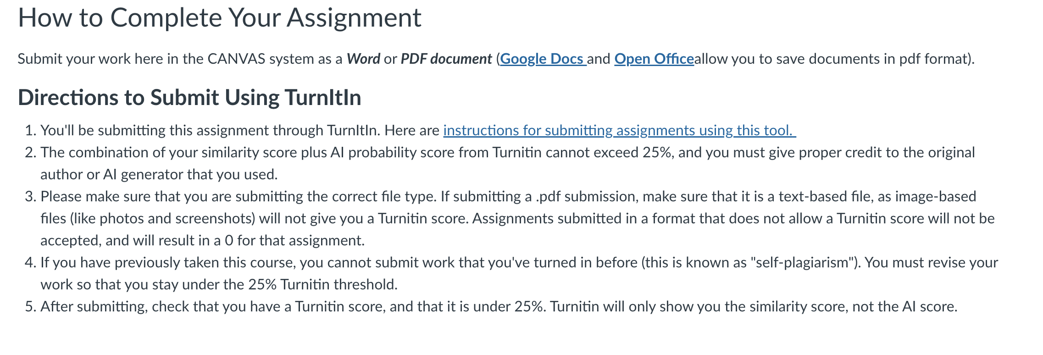Click "not the AI score" at end of item 5

click(905, 306)
